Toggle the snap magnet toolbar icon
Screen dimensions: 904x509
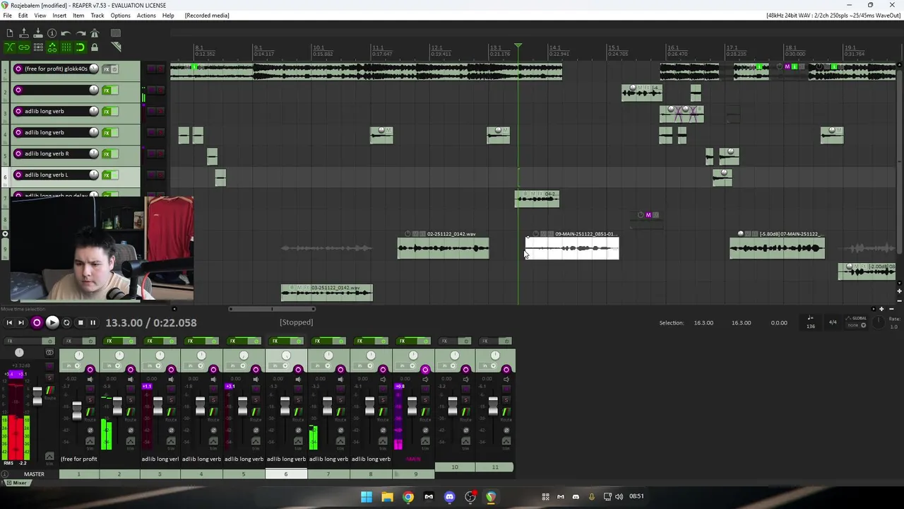(x=81, y=47)
